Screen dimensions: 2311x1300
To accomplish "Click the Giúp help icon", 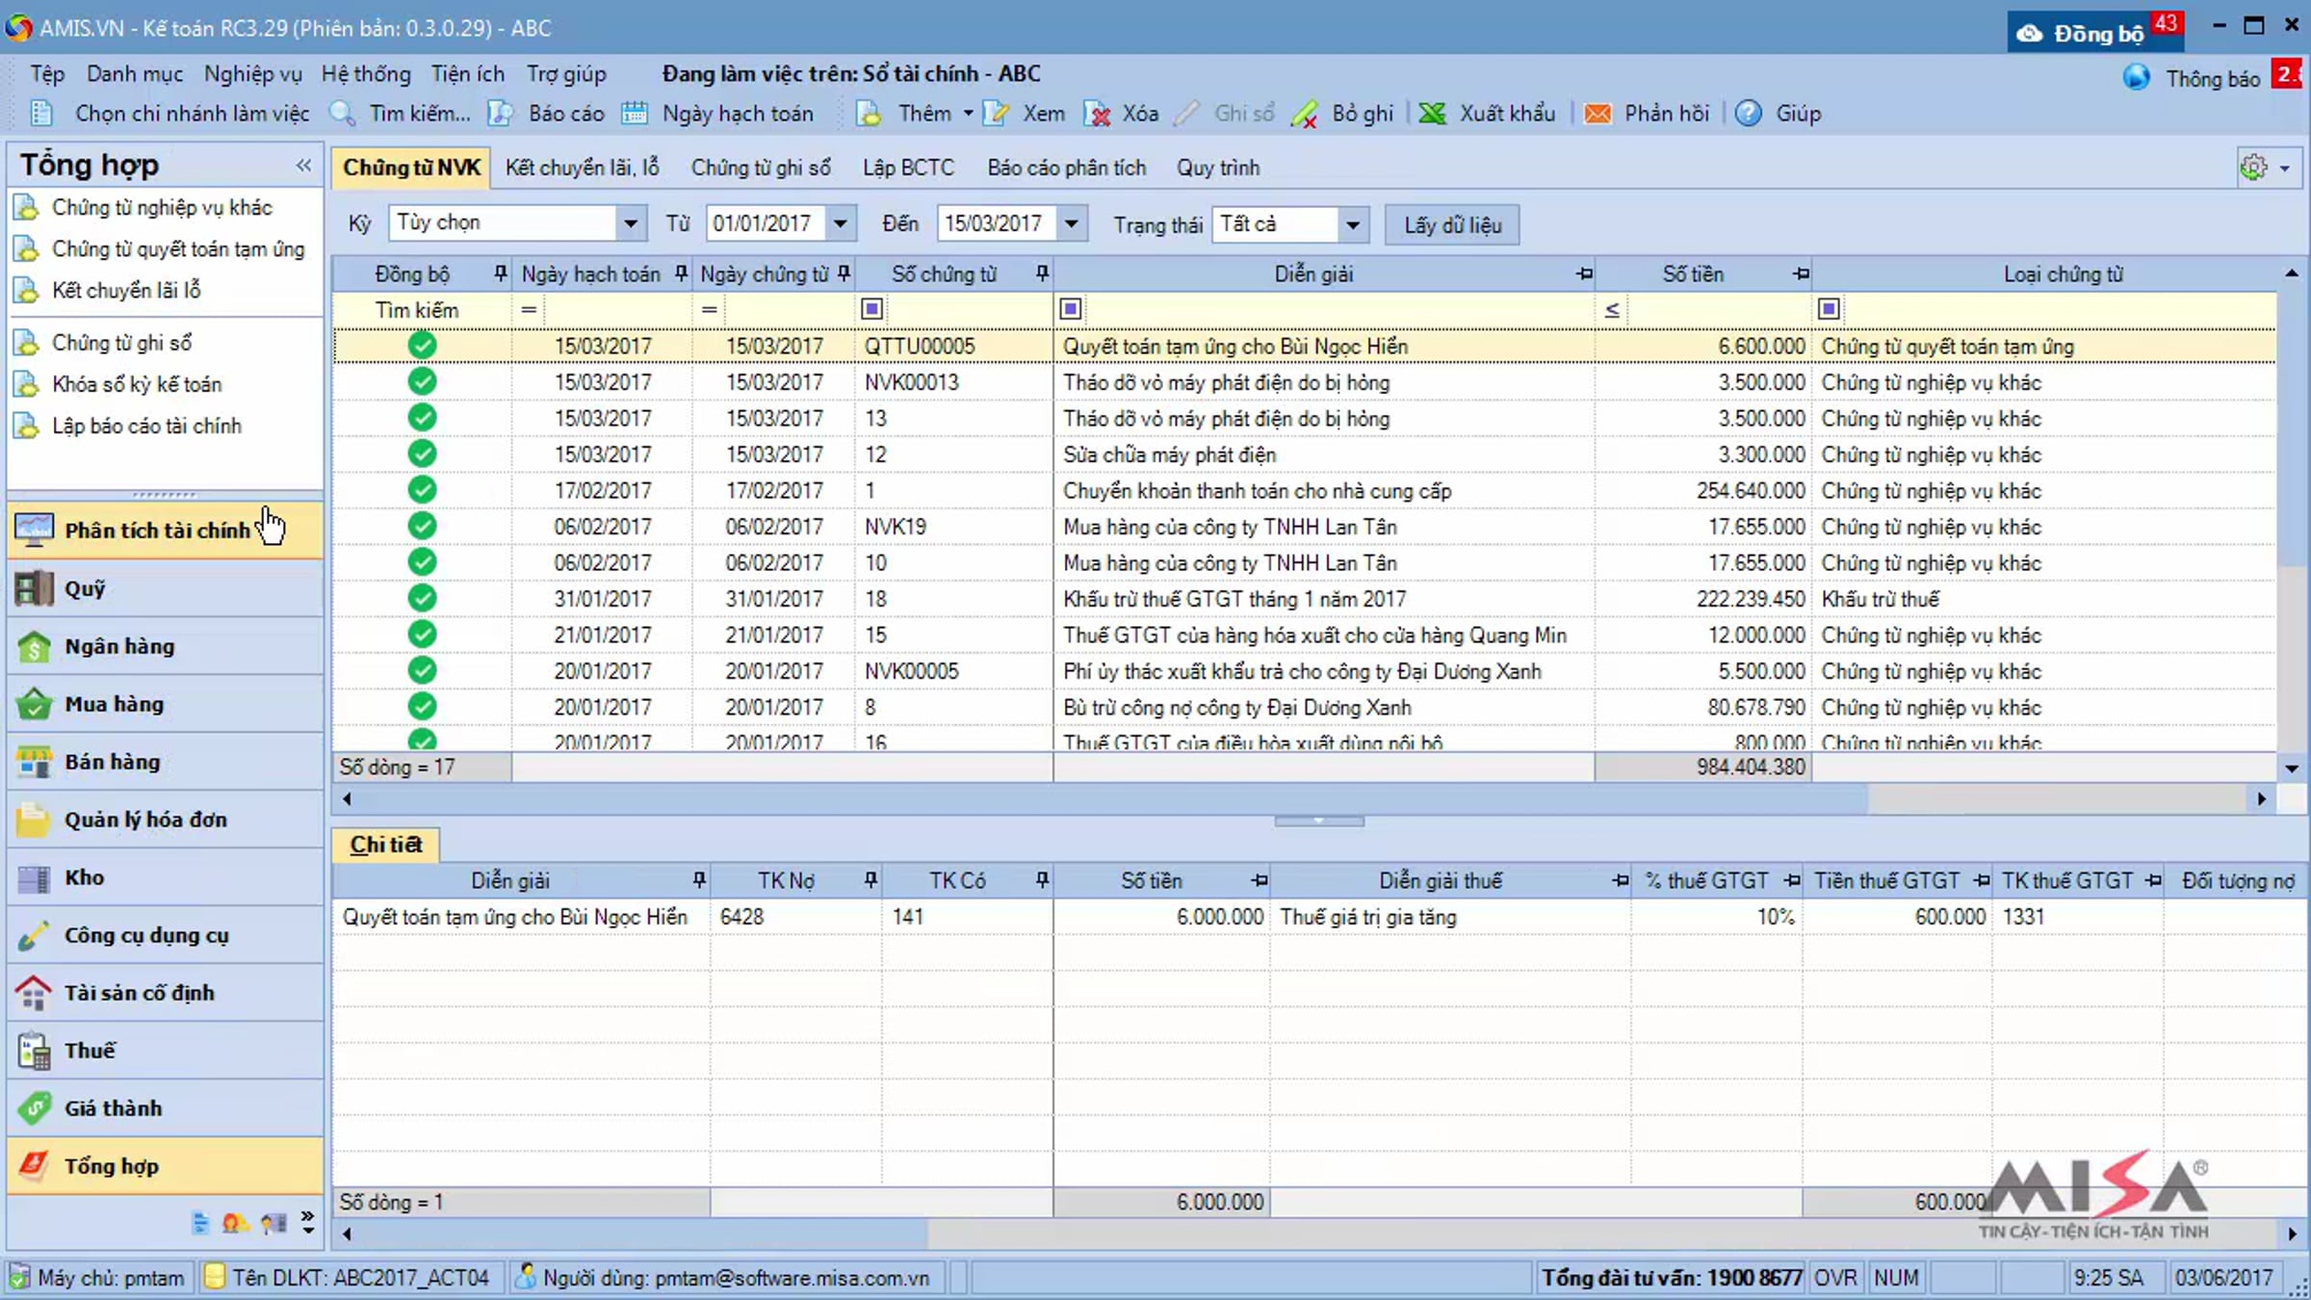I will 1749,114.
